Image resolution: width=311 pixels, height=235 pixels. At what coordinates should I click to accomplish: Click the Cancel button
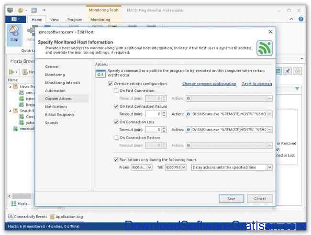[x=260, y=199]
